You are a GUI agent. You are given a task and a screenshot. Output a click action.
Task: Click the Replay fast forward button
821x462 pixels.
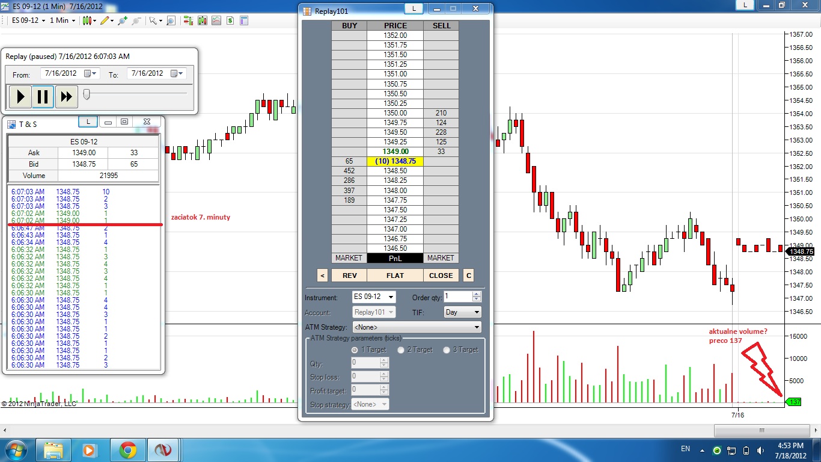point(67,96)
